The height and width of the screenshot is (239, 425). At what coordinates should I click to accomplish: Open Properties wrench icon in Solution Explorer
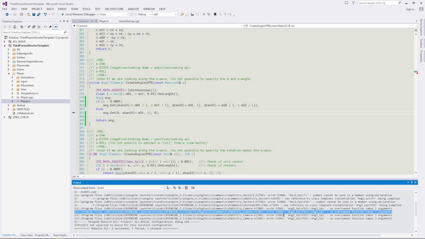(x=50, y=27)
